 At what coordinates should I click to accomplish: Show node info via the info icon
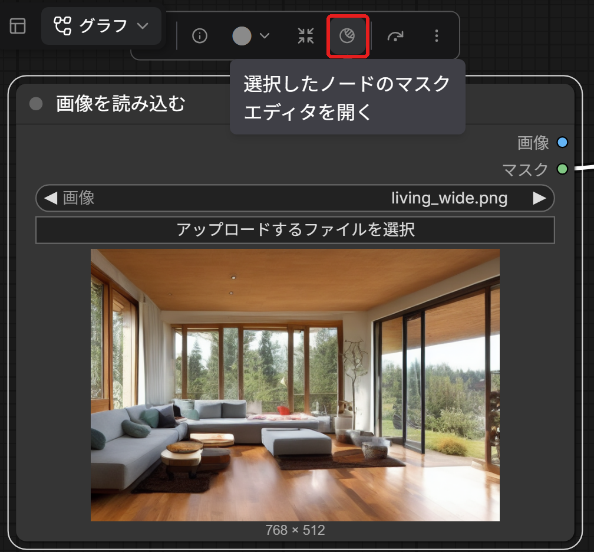[200, 36]
